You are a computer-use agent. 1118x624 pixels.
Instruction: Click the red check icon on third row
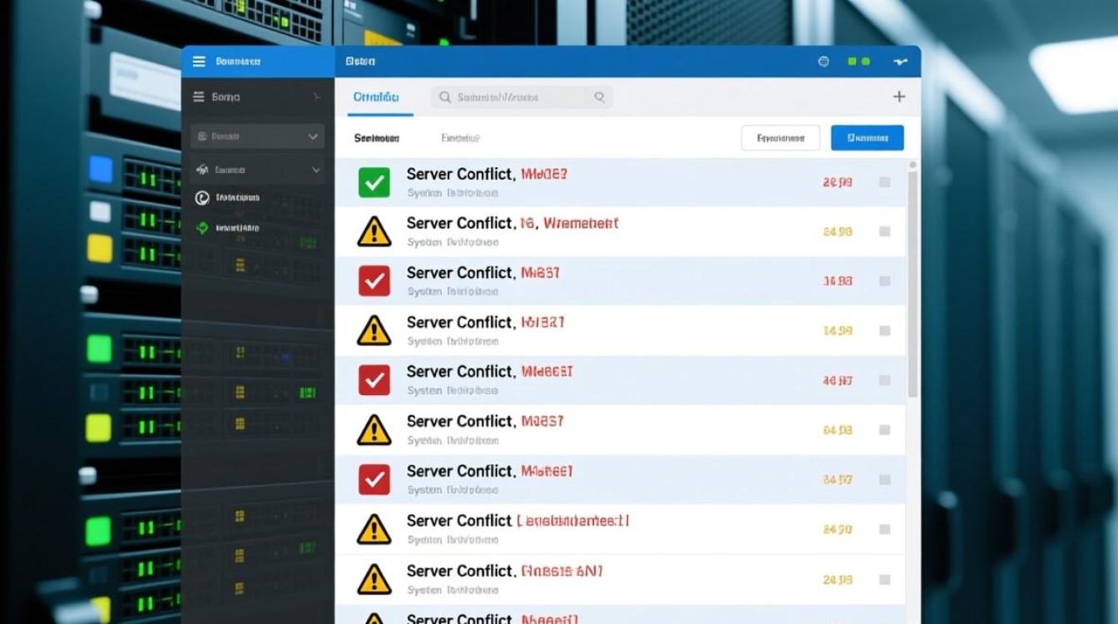coord(374,281)
